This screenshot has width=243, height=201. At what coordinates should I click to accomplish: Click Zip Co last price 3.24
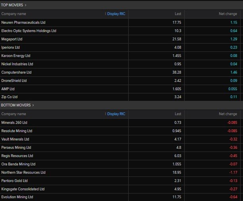pyautogui.click(x=178, y=97)
